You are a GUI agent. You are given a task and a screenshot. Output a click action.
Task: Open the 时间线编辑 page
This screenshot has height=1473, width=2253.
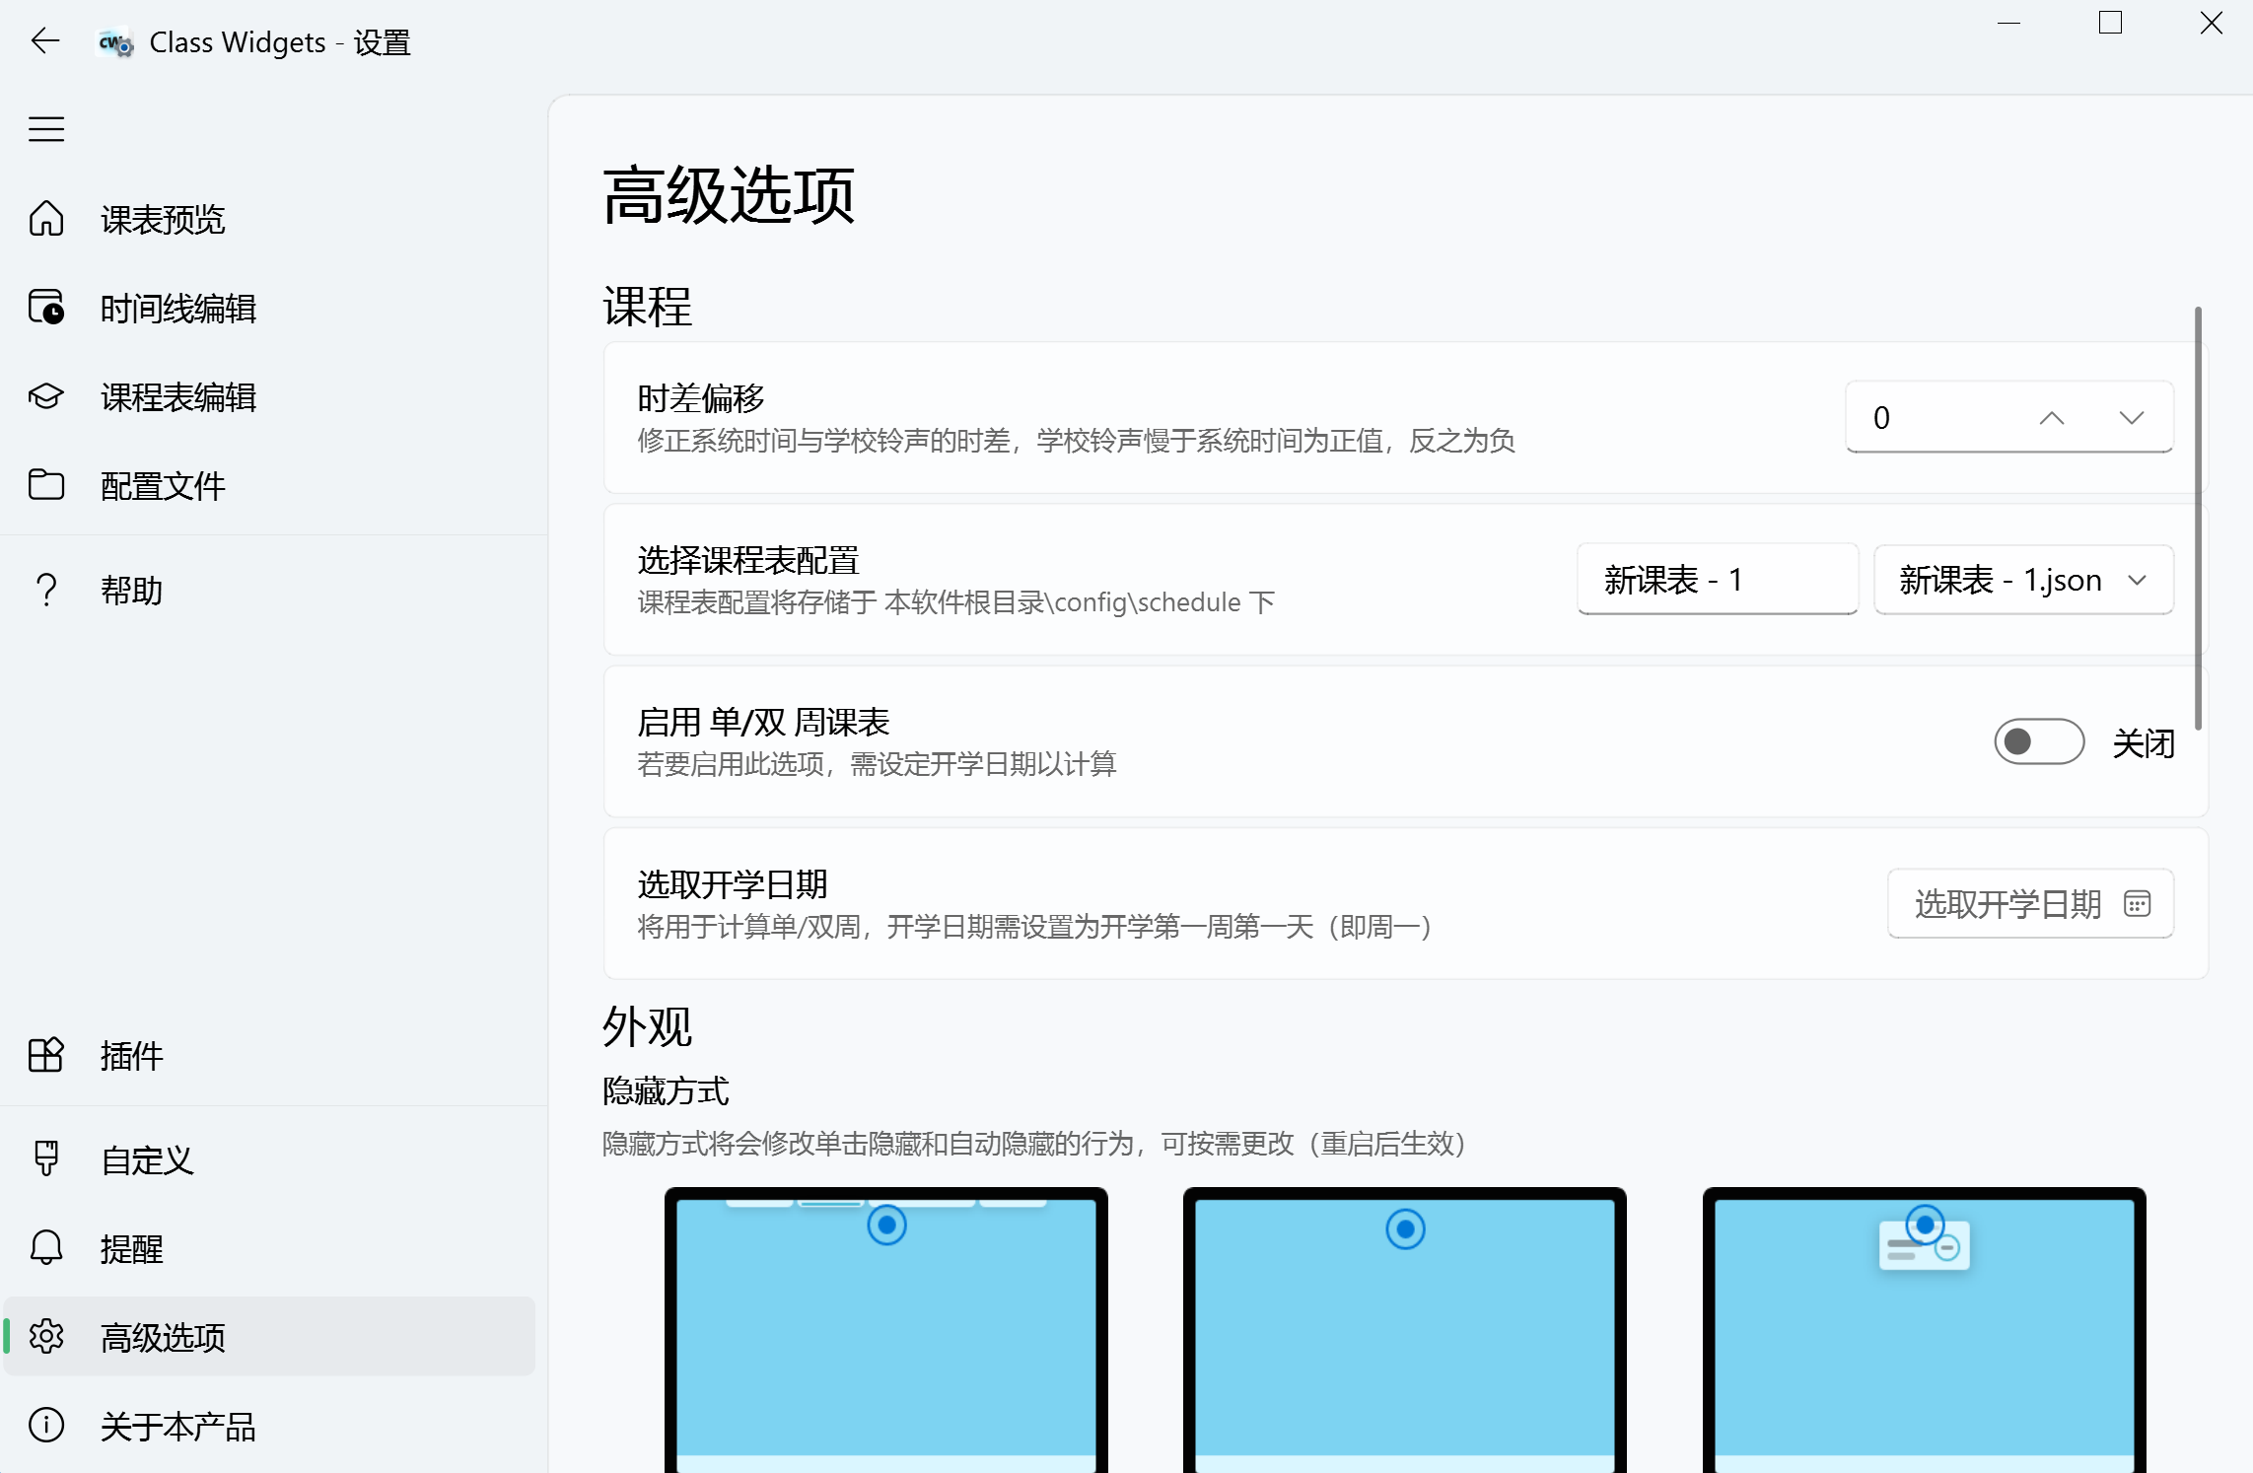269,308
